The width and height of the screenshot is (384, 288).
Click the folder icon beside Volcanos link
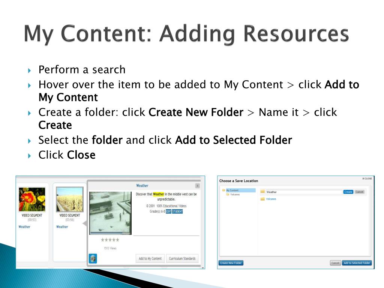[x=262, y=199]
